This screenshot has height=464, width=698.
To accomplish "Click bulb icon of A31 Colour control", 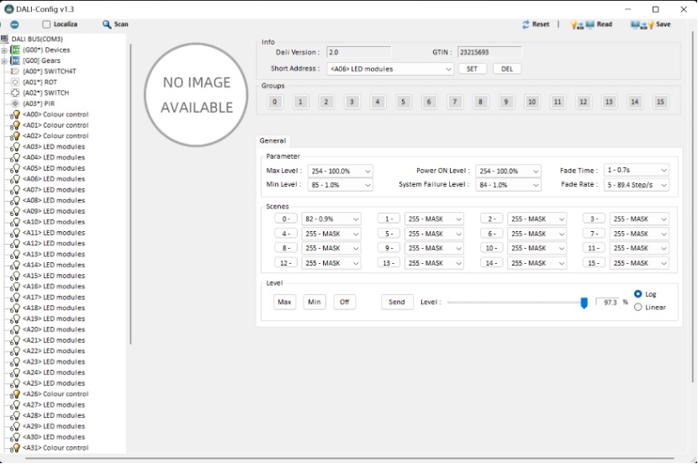I will point(16,448).
